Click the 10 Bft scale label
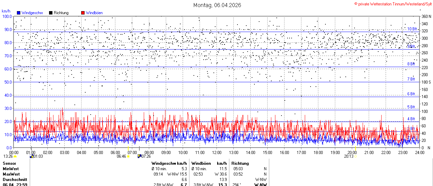Screen dimensions: 433x186 tap(412, 29)
